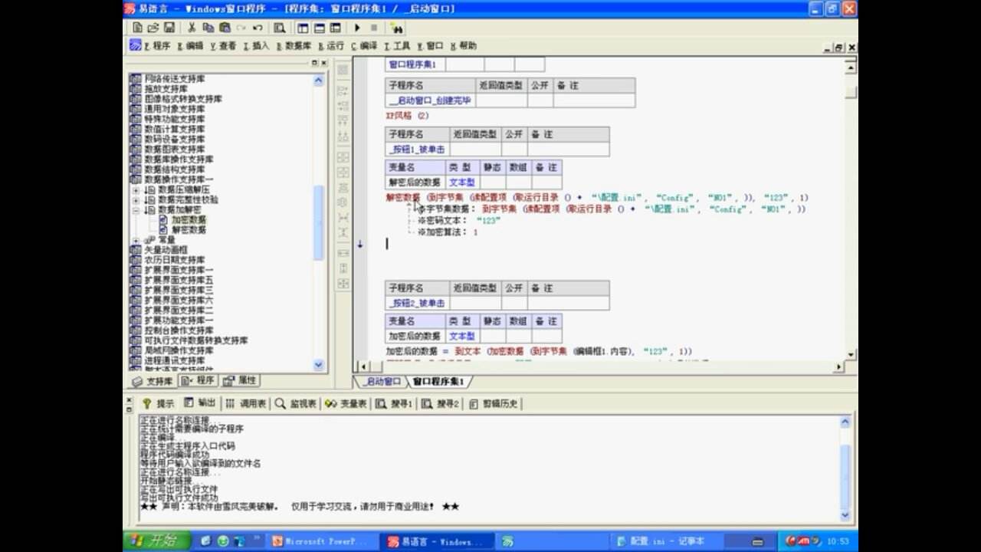
Task: Open the 变量表 tab
Action: tap(346, 403)
